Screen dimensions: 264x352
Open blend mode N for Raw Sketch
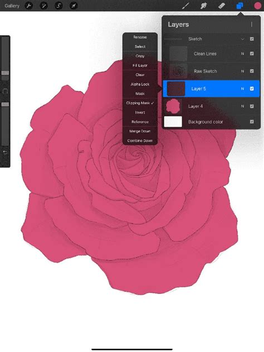pyautogui.click(x=242, y=71)
